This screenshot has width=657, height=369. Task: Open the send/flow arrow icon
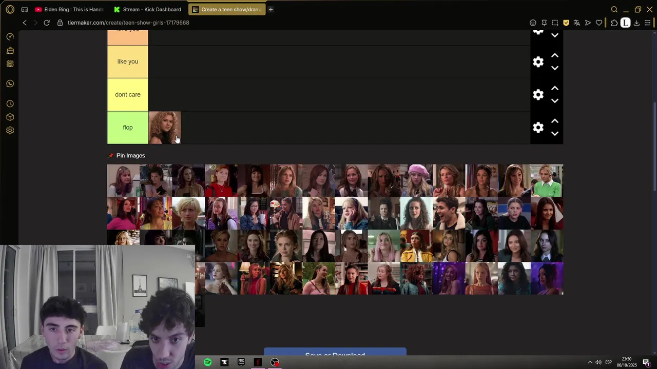(x=588, y=23)
